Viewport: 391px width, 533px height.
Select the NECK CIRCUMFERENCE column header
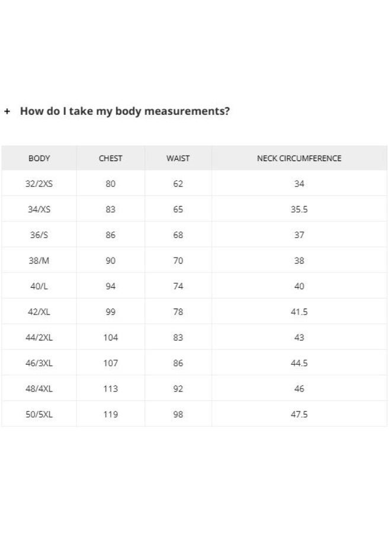299,158
